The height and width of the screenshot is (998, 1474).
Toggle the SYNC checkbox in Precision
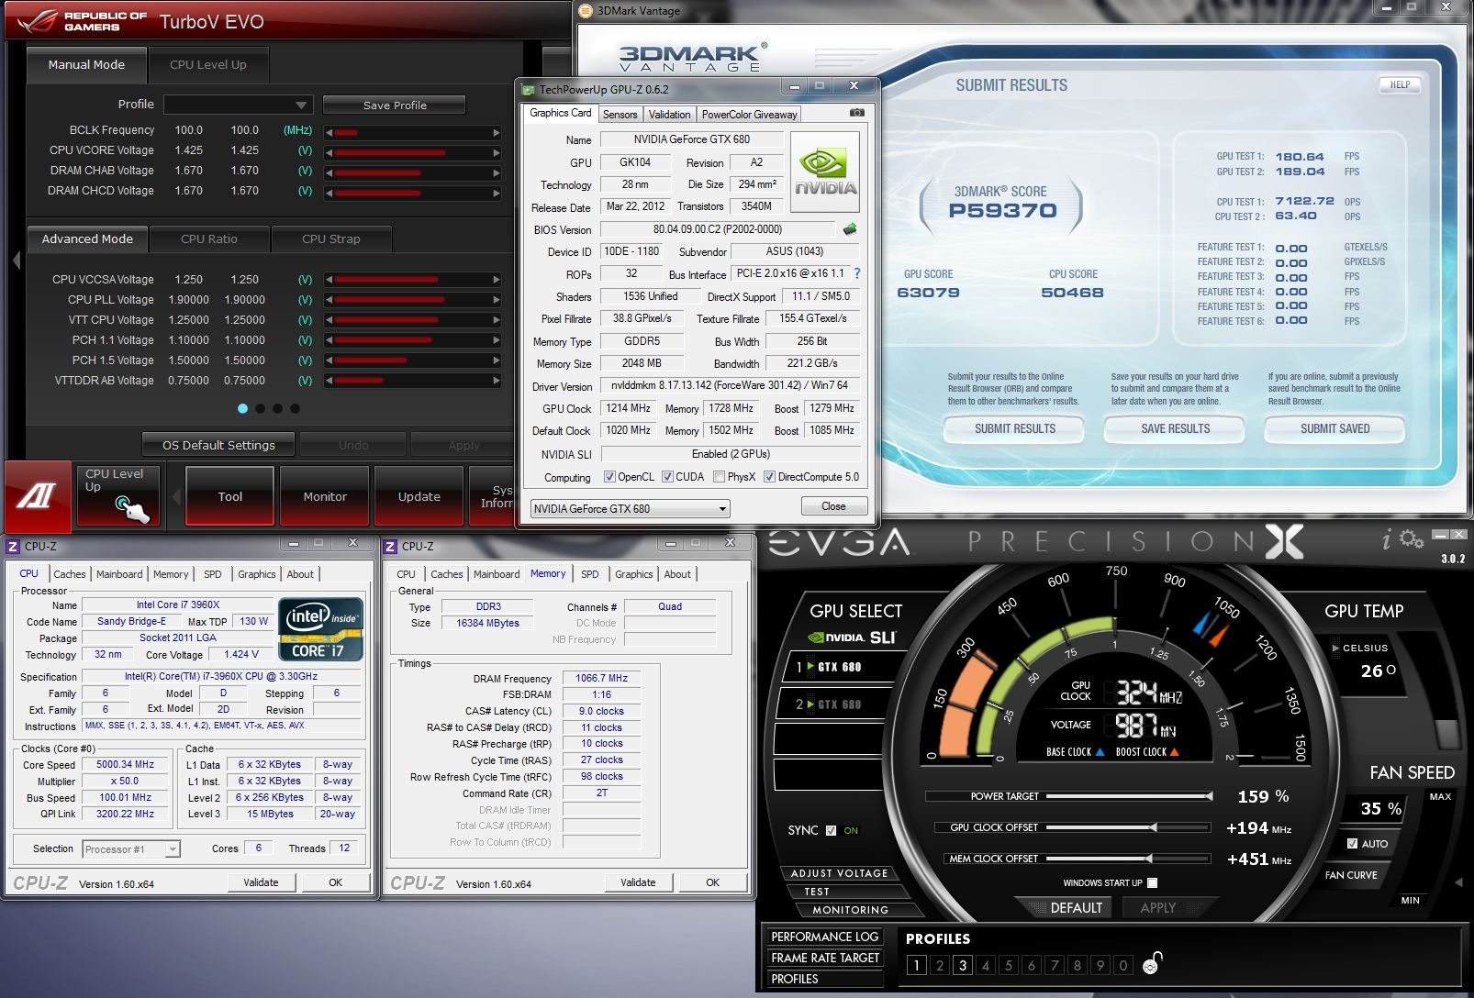[x=831, y=830]
